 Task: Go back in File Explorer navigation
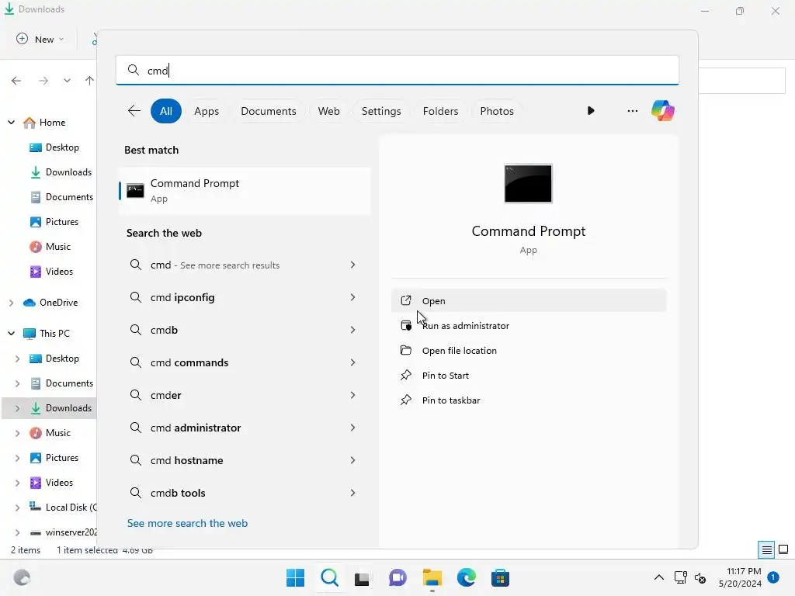tap(16, 81)
